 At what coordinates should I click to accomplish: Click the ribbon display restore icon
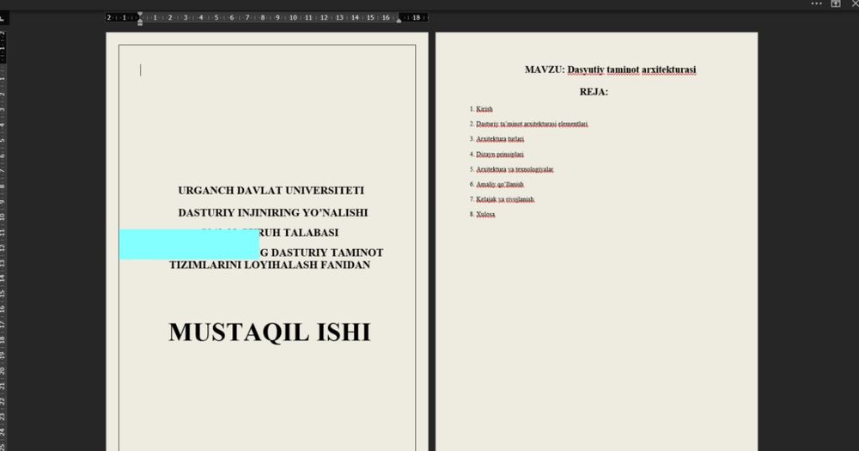836,3
